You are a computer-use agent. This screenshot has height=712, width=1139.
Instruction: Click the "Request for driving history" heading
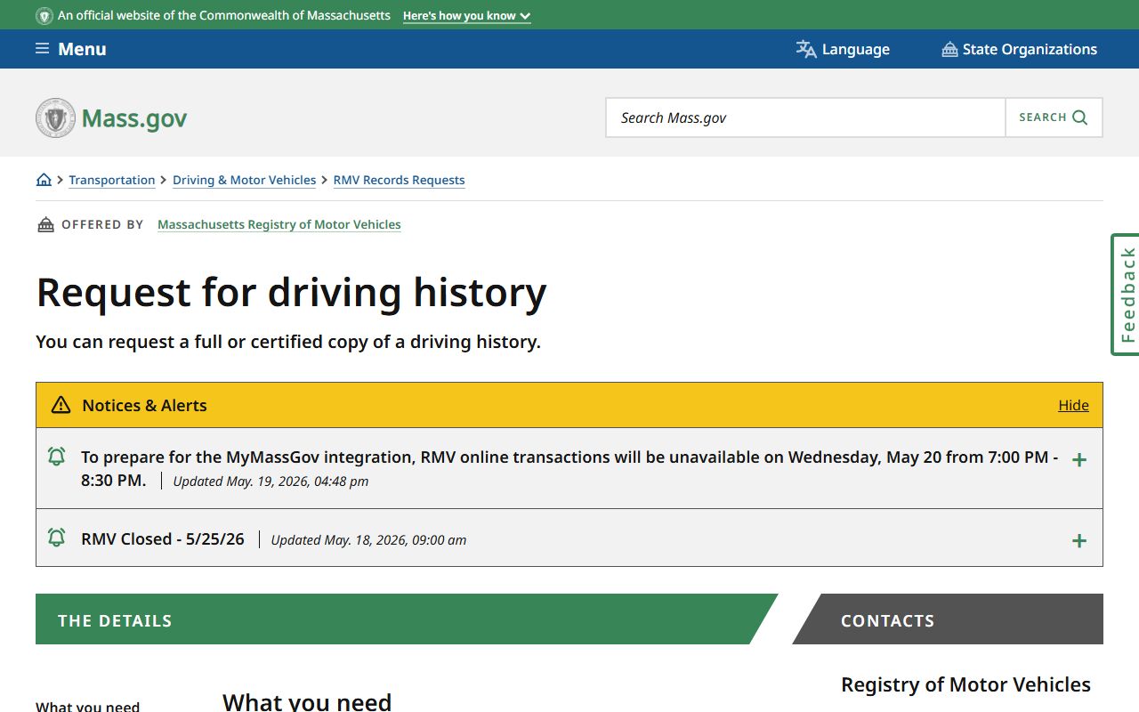point(291,292)
